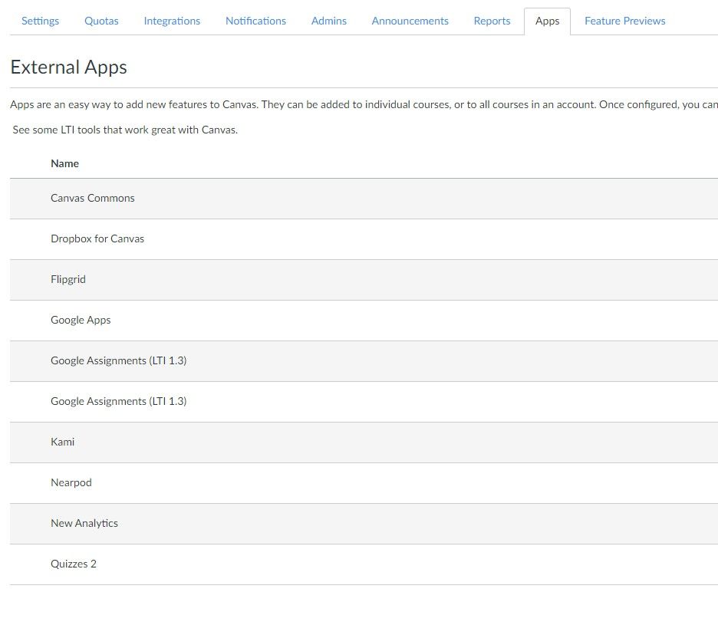The image size is (718, 625).
Task: Select the Canvas Commons app row
Action: point(92,198)
